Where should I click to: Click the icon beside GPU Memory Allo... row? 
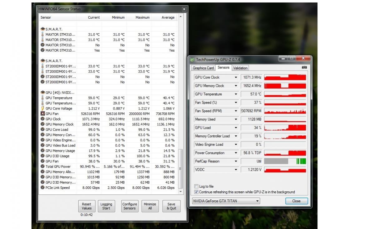tap(43, 172)
